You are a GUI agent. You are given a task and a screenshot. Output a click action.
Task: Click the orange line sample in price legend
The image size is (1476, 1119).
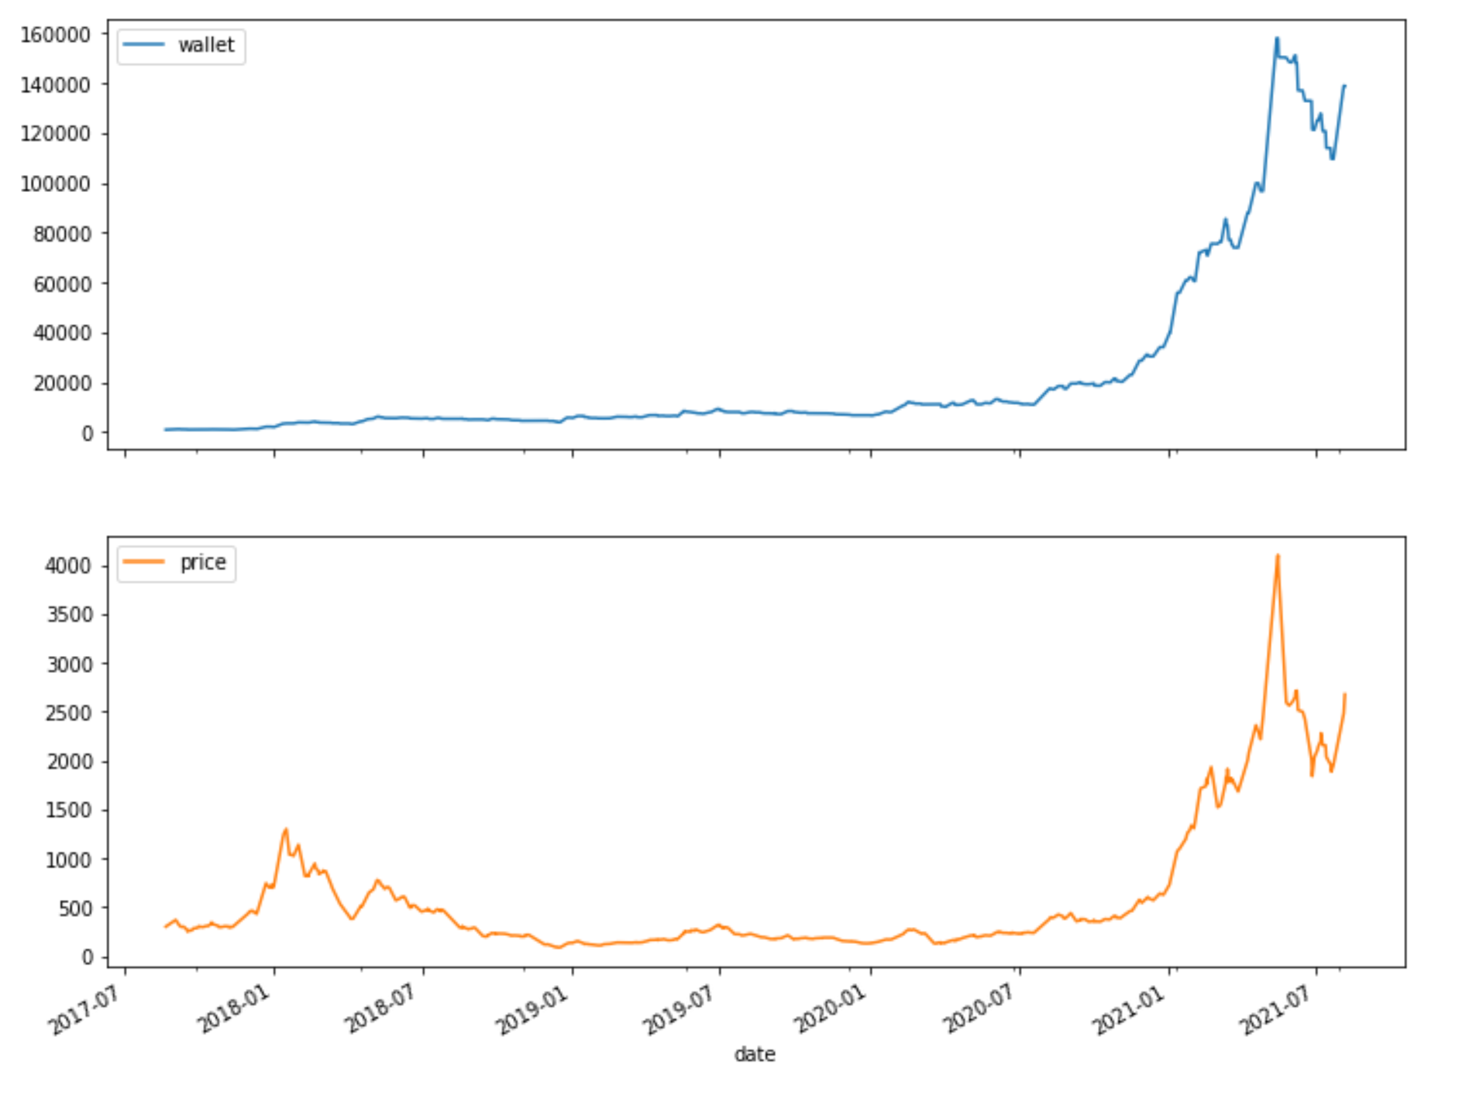click(144, 561)
